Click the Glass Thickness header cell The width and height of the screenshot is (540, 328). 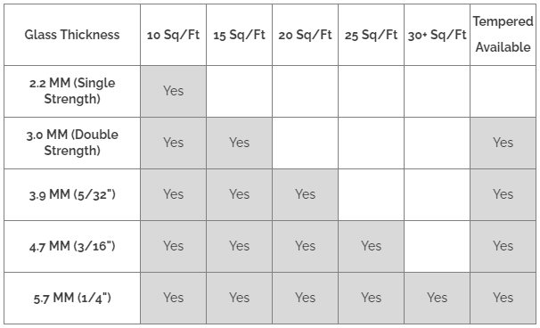pos(72,35)
